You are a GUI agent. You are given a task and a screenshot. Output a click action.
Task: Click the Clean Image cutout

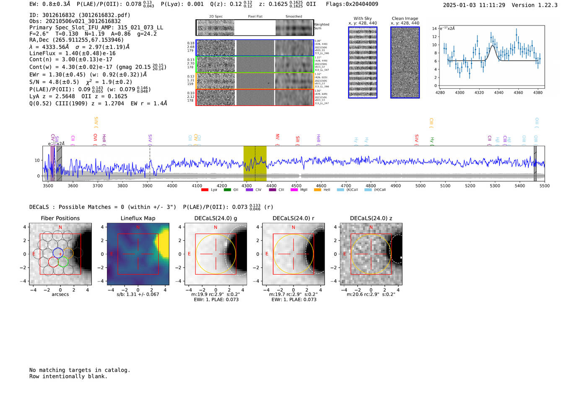pos(405,62)
